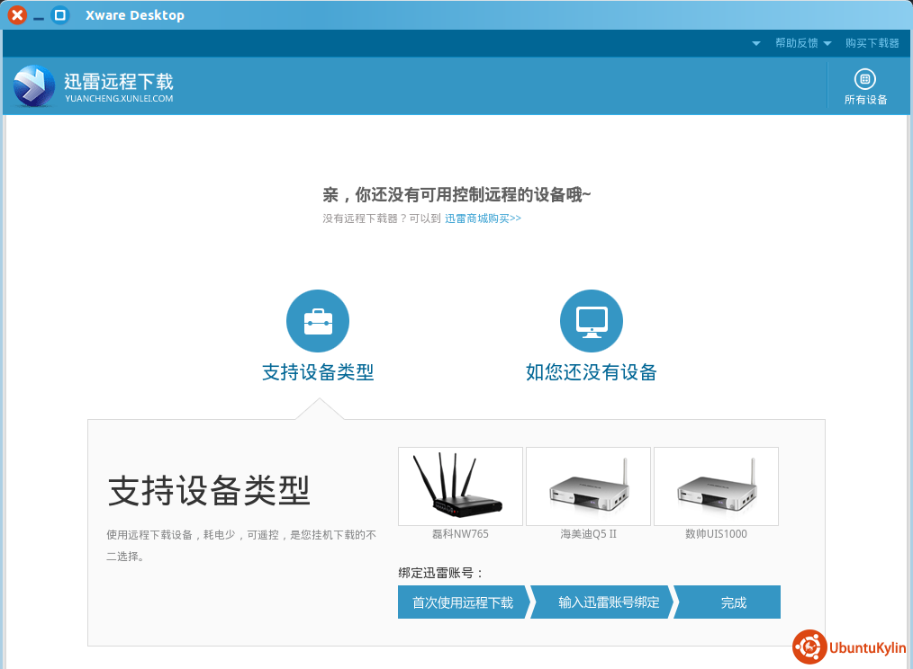Minimize the Xware Desktop window
Viewport: 913px width, 669px height.
click(39, 16)
